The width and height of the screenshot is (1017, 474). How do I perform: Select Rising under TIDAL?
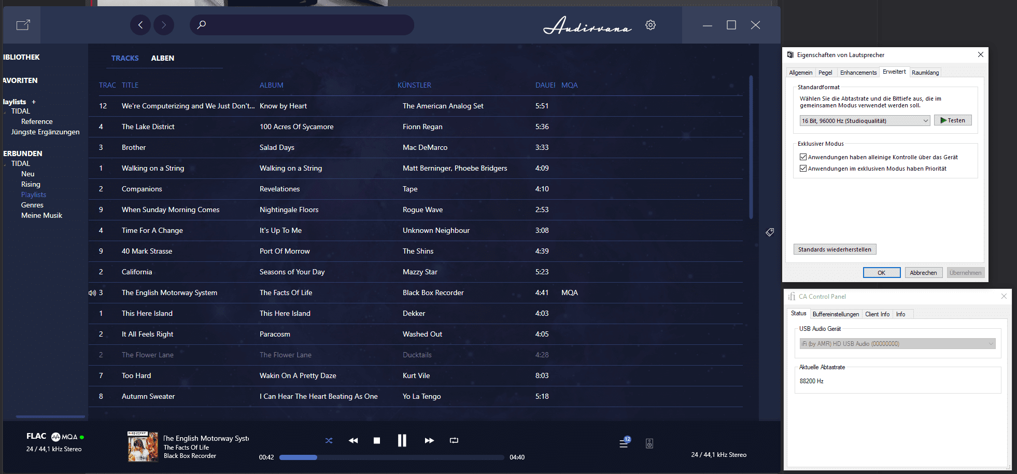point(31,184)
